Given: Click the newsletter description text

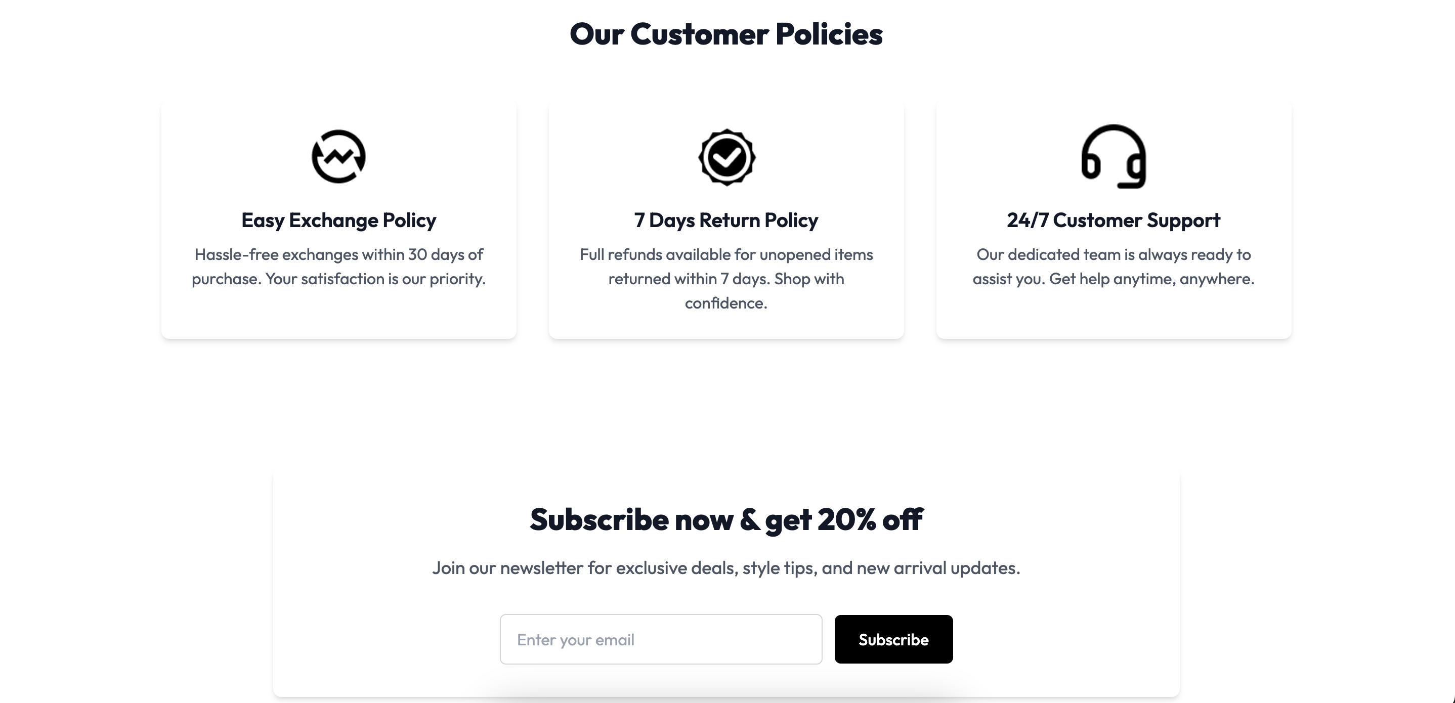Looking at the screenshot, I should [x=726, y=568].
